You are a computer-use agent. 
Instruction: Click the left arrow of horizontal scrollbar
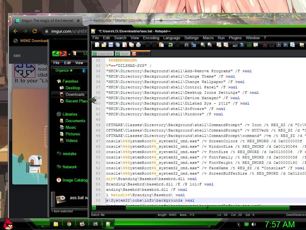[94, 208]
